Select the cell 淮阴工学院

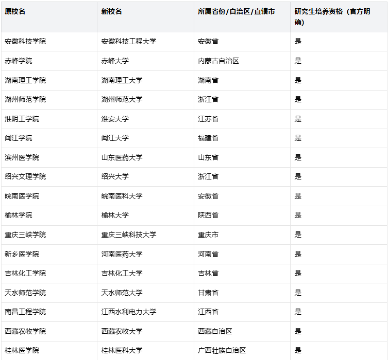pos(49,119)
